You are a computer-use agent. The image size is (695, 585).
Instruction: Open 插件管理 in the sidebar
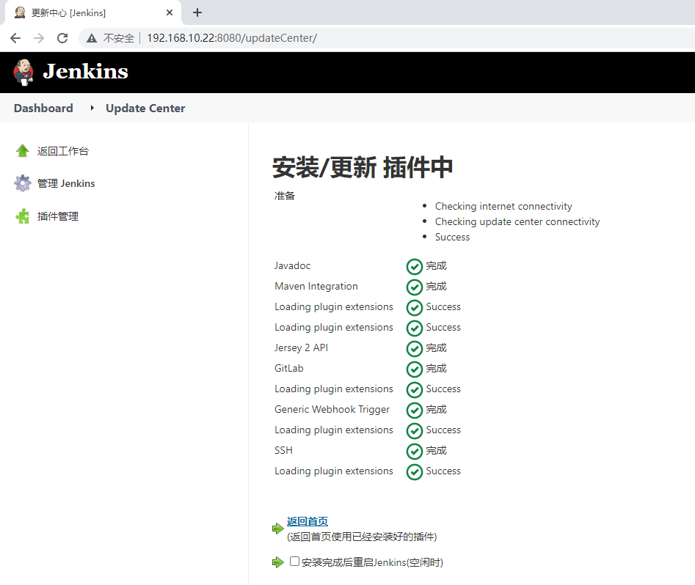point(58,216)
